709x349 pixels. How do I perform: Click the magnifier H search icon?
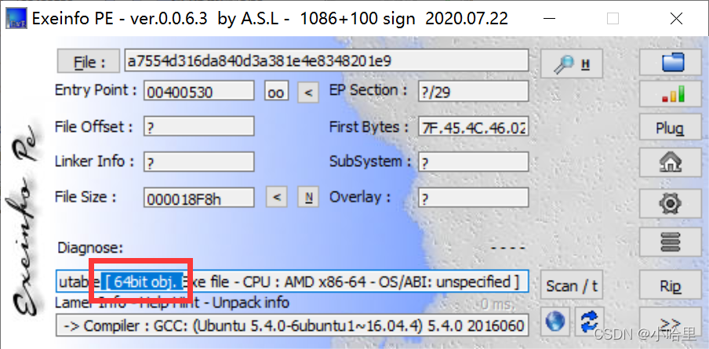[x=572, y=64]
